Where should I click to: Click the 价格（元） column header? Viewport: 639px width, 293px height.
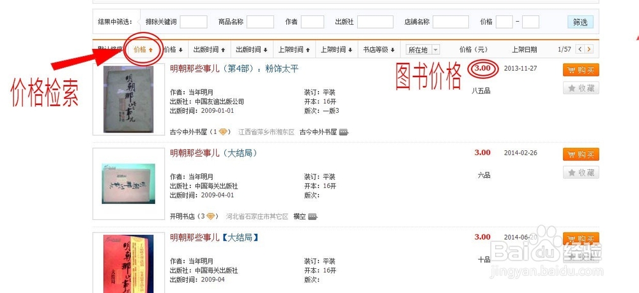(473, 50)
